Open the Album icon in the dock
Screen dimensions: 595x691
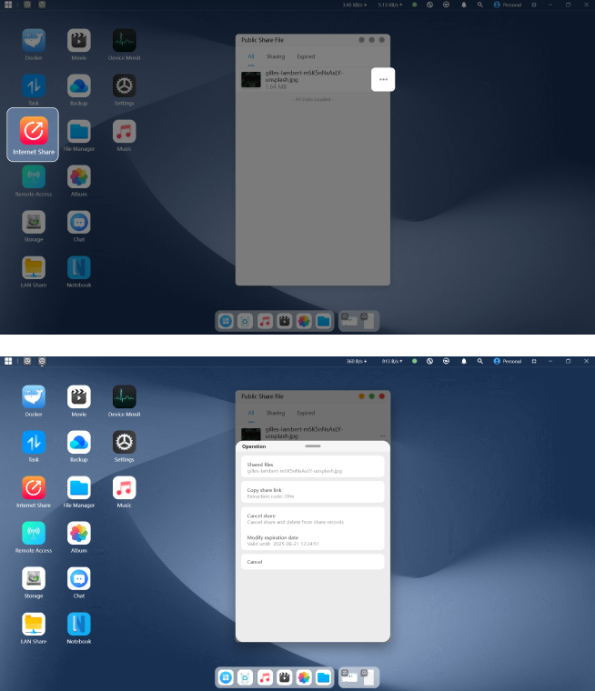click(x=304, y=677)
